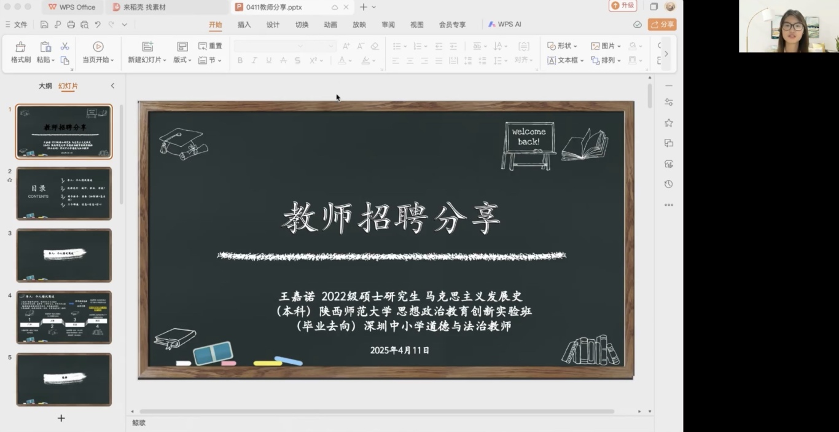Collapse the slide thumbnail panel
Screen dimensions: 839x432
click(112, 86)
